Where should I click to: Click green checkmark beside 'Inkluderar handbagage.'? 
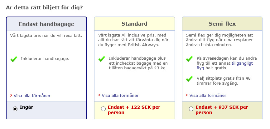point(14,59)
